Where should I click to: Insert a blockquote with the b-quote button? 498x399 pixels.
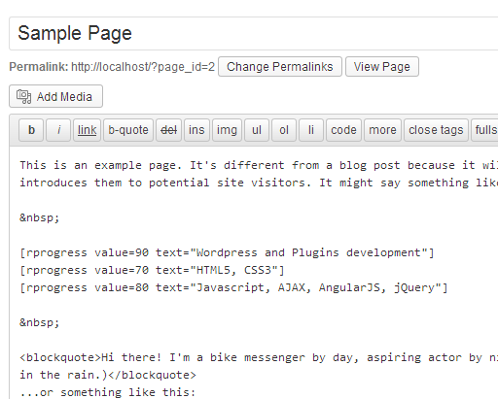128,130
